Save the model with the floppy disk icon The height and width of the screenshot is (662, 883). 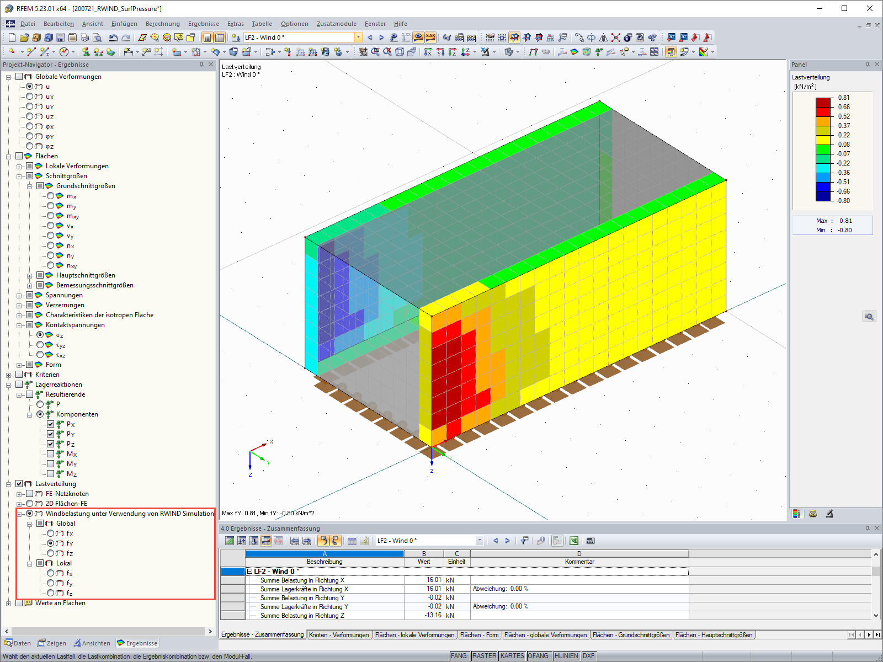pyautogui.click(x=60, y=38)
